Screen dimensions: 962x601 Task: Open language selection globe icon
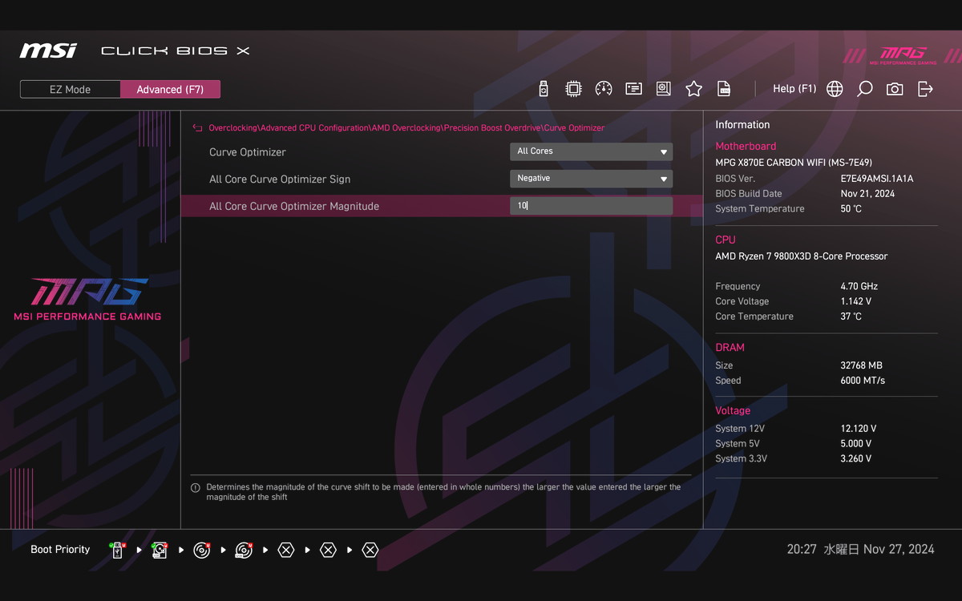coord(835,89)
